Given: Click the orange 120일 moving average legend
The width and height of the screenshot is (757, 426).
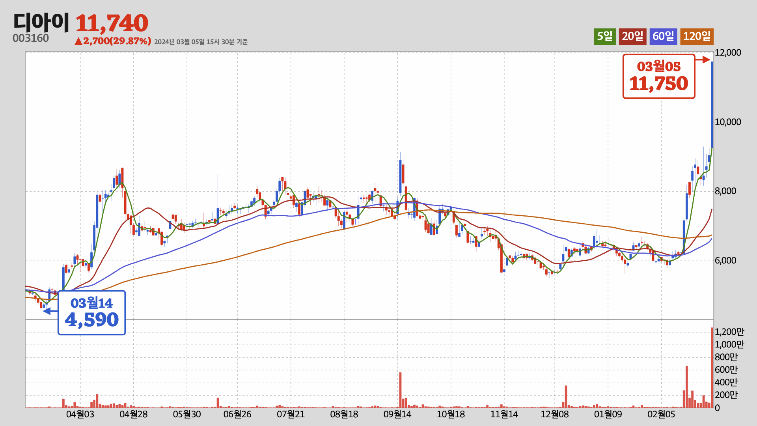Looking at the screenshot, I should pyautogui.click(x=697, y=37).
